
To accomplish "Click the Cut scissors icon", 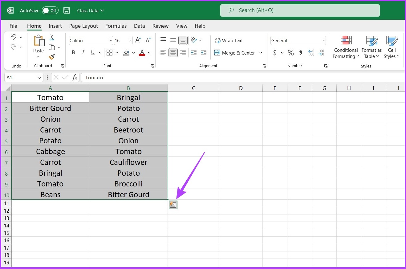I will (x=52, y=38).
